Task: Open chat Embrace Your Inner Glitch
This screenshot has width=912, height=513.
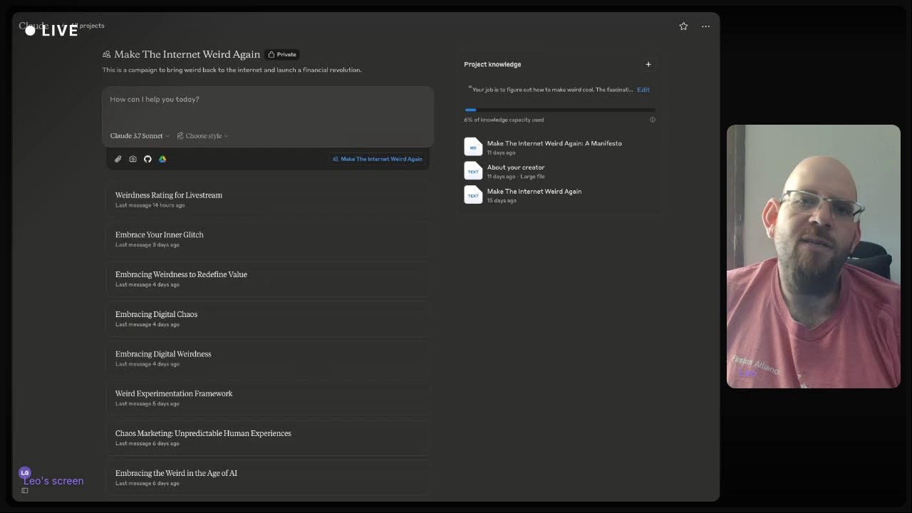Action: tap(268, 239)
